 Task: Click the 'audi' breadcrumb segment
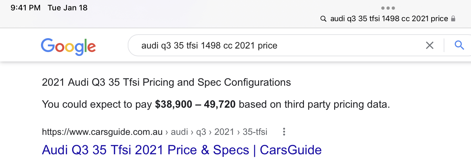pos(179,132)
